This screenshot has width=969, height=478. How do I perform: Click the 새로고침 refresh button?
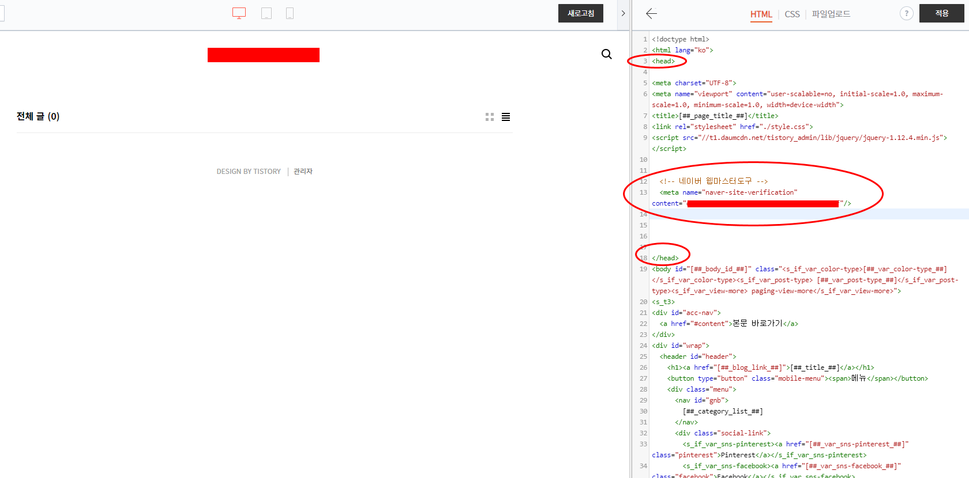point(581,13)
